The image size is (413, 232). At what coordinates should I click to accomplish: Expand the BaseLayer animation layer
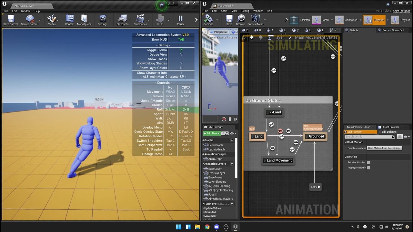coord(203,169)
